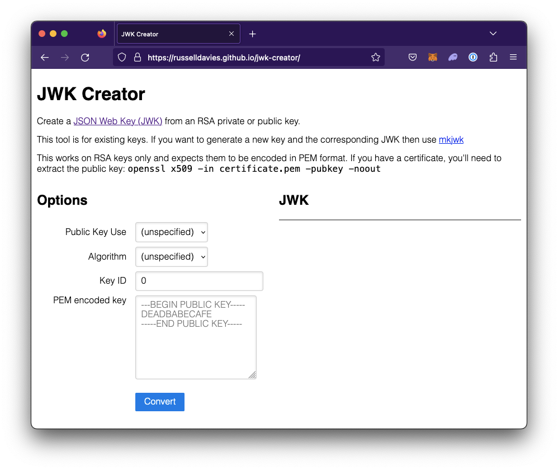Screen dimensions: 558x470
Task: Reload the JWK Creator page
Action: point(85,57)
